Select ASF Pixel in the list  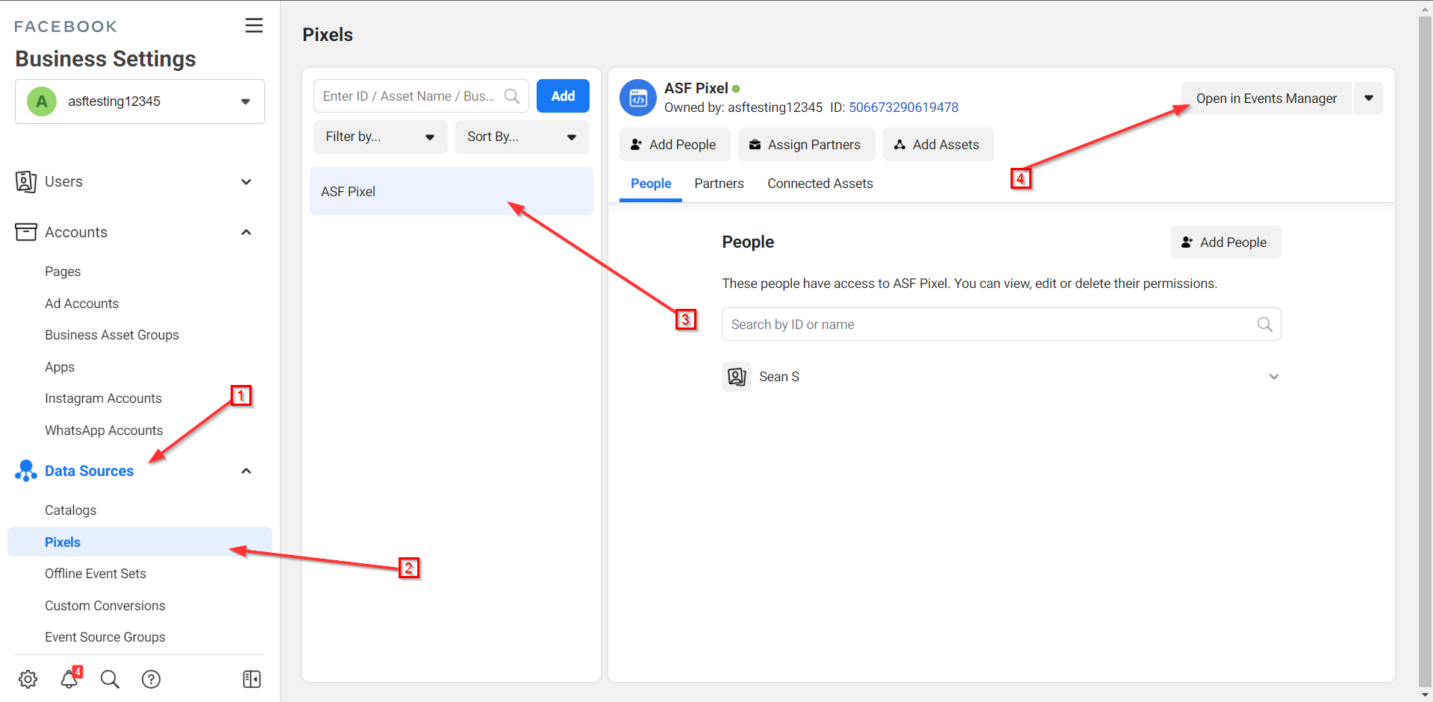pyautogui.click(x=451, y=192)
